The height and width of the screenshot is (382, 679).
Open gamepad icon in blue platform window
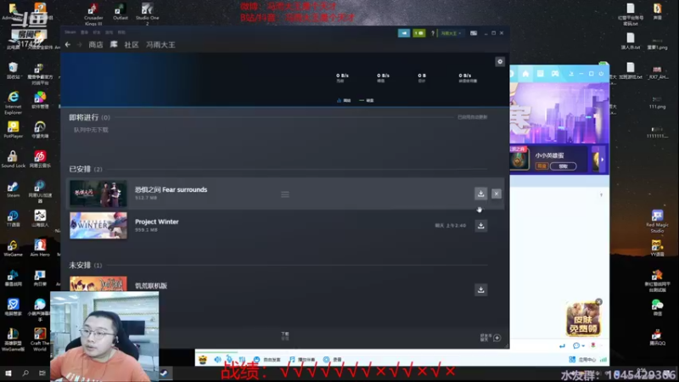click(555, 74)
